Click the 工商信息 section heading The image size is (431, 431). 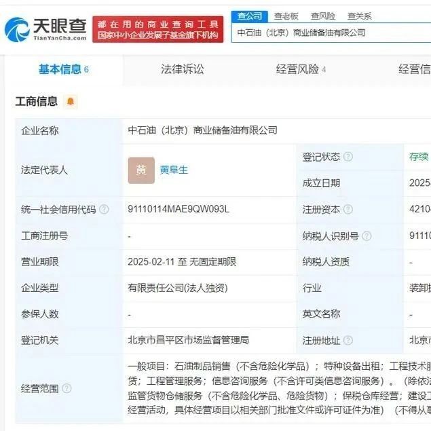tap(37, 101)
